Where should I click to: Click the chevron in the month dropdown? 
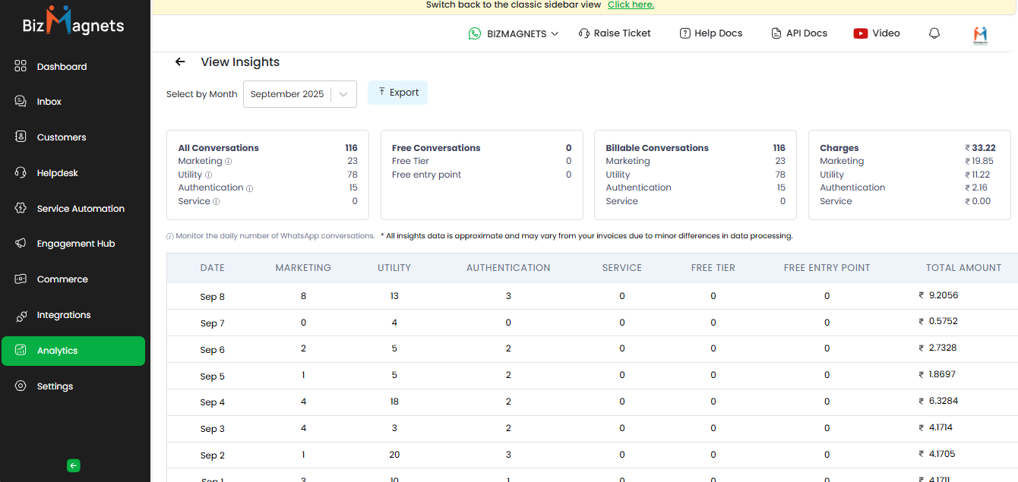tap(343, 94)
